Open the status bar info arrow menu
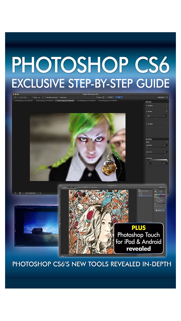 click(40, 193)
